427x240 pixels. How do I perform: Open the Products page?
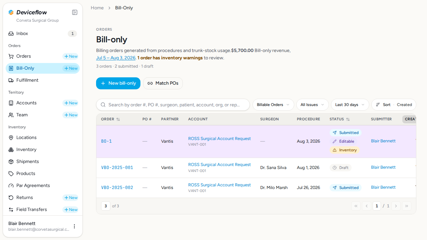[43, 174]
